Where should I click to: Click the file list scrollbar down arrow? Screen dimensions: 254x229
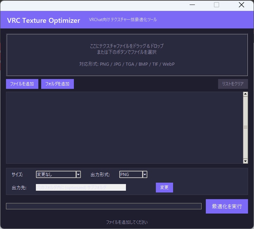246,161
